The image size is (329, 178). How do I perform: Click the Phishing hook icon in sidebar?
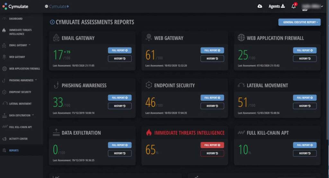4,80
